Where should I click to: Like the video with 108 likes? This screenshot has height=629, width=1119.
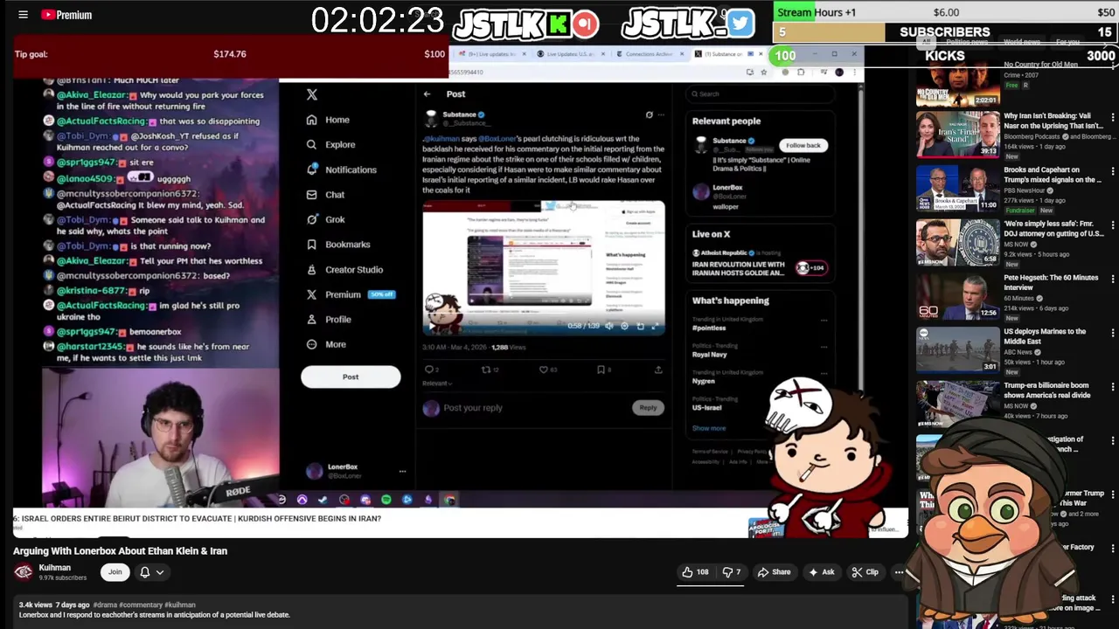(x=695, y=572)
